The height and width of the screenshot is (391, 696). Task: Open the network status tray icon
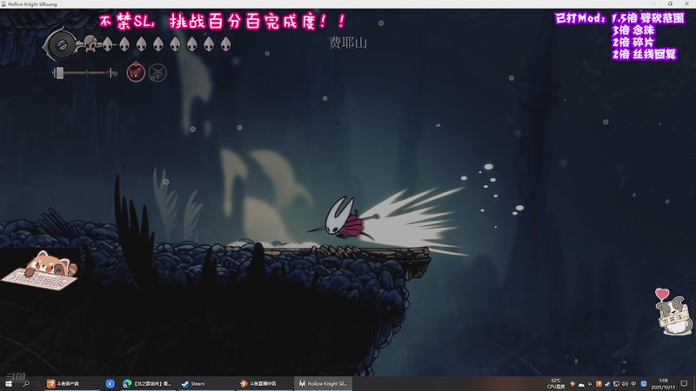click(616, 384)
